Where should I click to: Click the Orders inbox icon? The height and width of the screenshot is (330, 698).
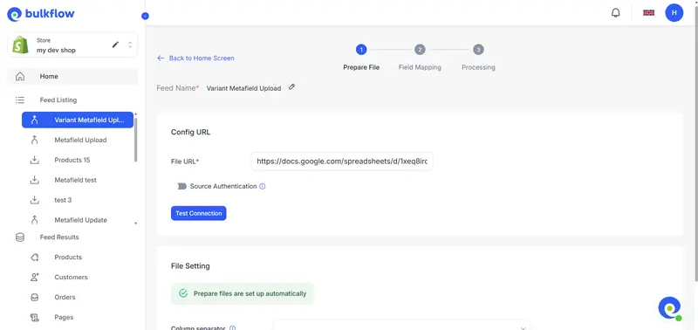pos(35,297)
